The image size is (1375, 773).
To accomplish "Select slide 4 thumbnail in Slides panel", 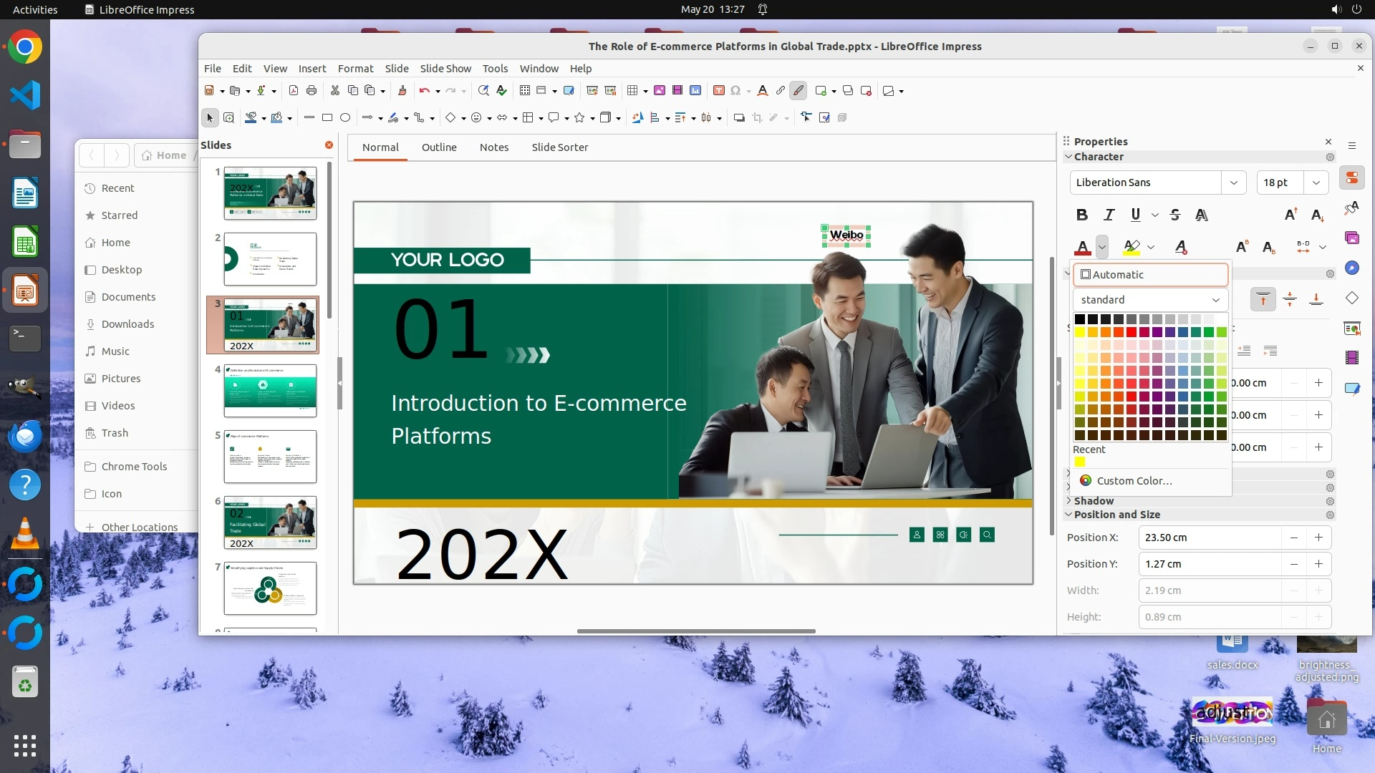I will 270,391.
